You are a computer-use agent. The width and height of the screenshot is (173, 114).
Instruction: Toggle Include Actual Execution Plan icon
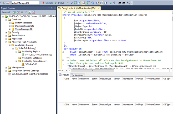coord(88,3)
